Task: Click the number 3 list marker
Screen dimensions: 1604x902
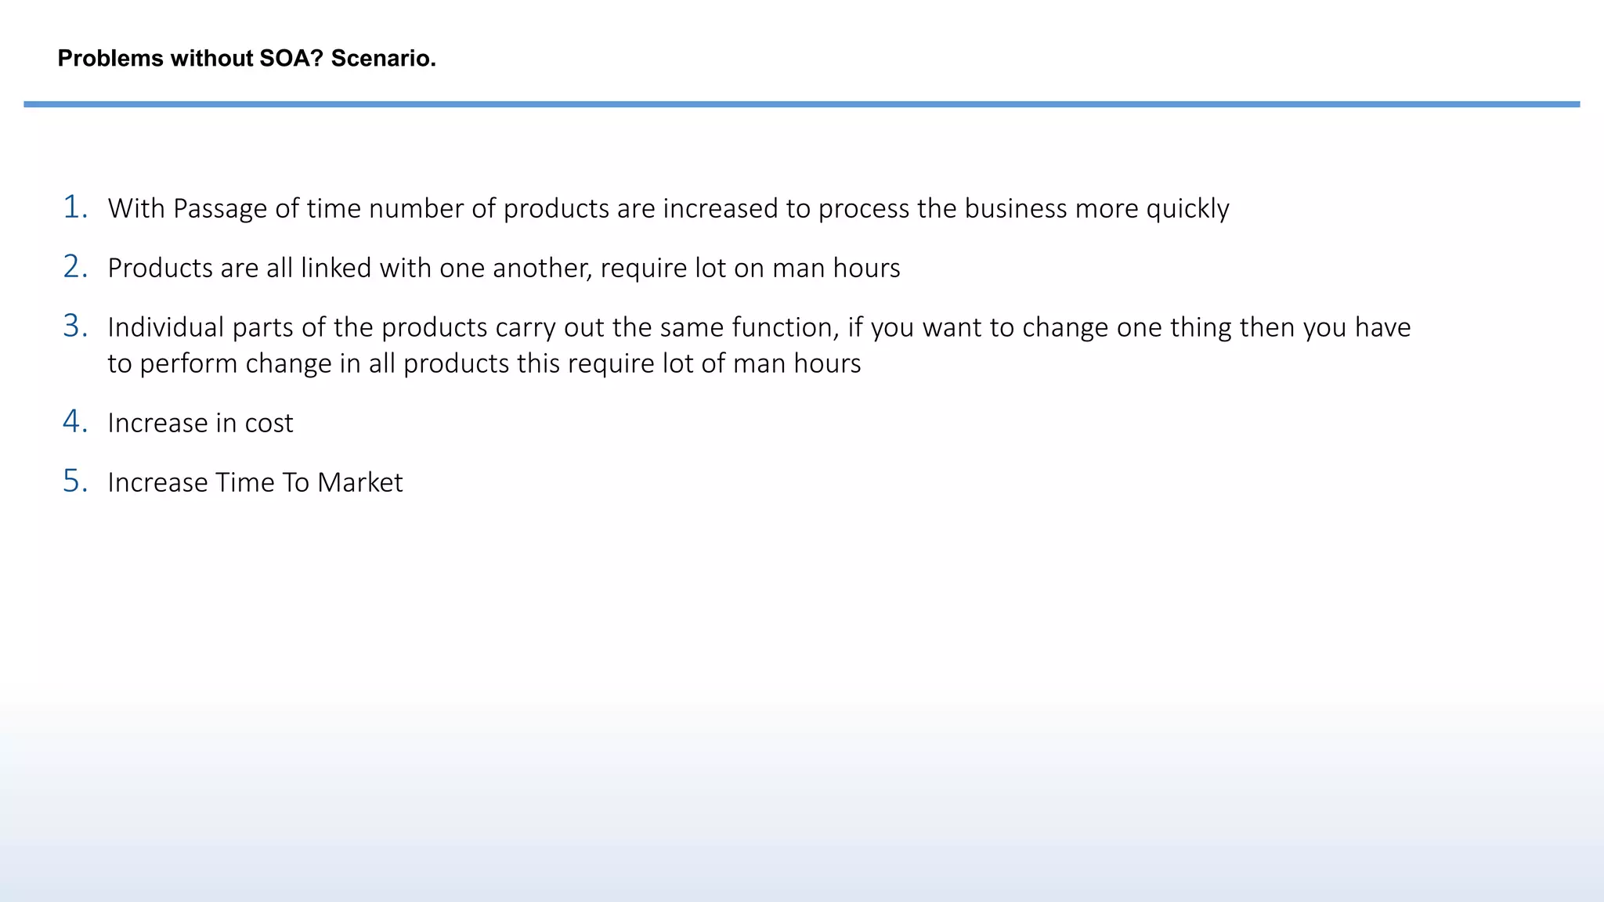Action: (74, 327)
